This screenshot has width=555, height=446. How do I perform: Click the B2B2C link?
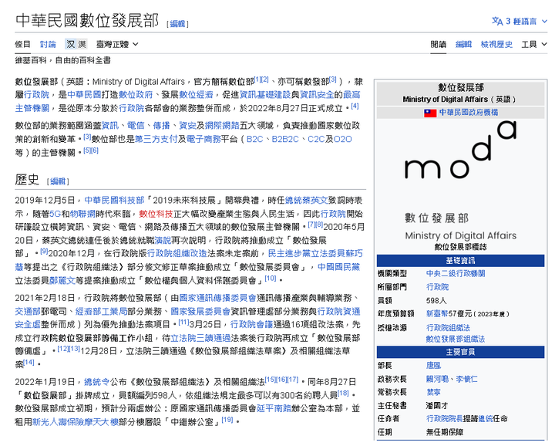click(285, 139)
